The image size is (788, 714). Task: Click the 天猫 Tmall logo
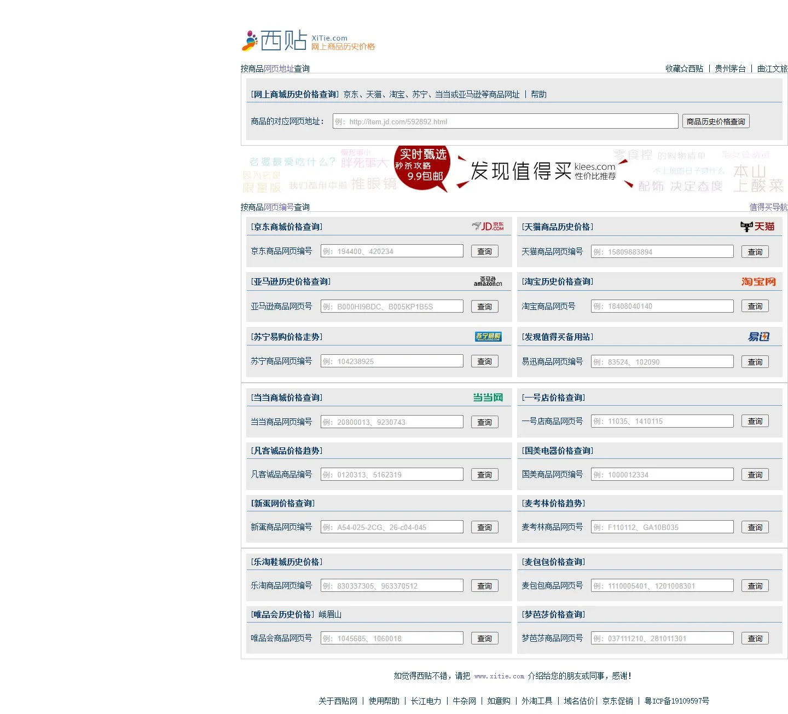[x=757, y=227]
